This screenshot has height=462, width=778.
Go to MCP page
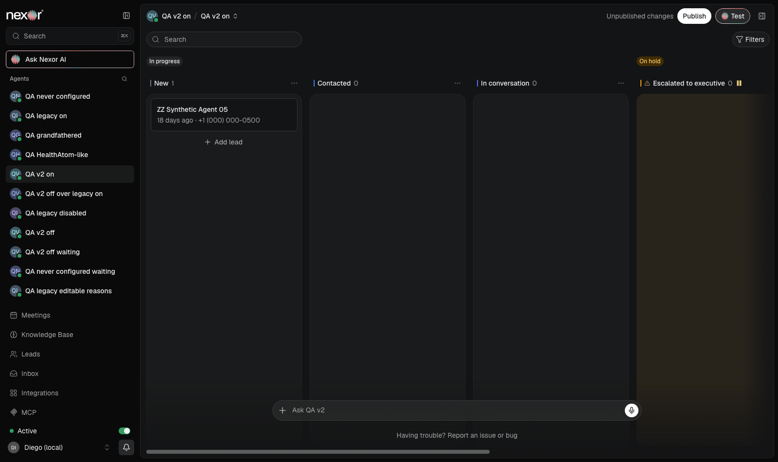pyautogui.click(x=70, y=412)
